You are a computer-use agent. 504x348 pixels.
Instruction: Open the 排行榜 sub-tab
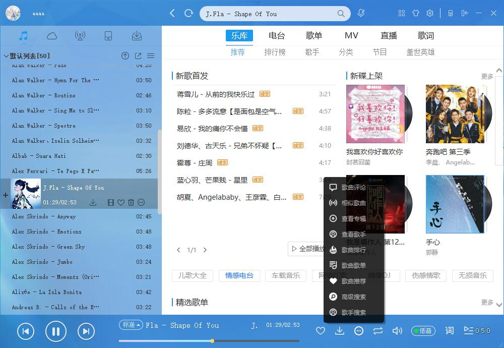coord(275,52)
